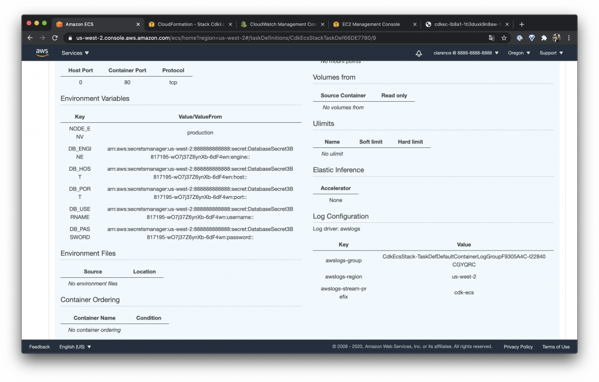This screenshot has height=382, width=599.
Task: Click the DB_PORT secret ARN value
Action: point(200,193)
